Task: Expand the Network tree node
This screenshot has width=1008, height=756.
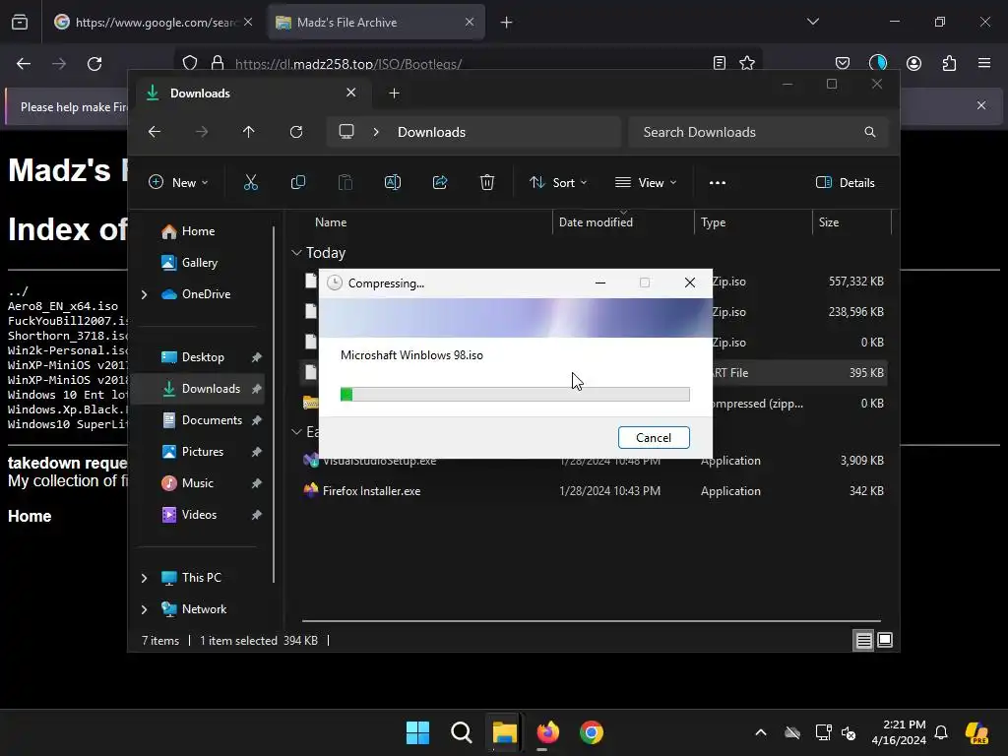Action: point(144,609)
